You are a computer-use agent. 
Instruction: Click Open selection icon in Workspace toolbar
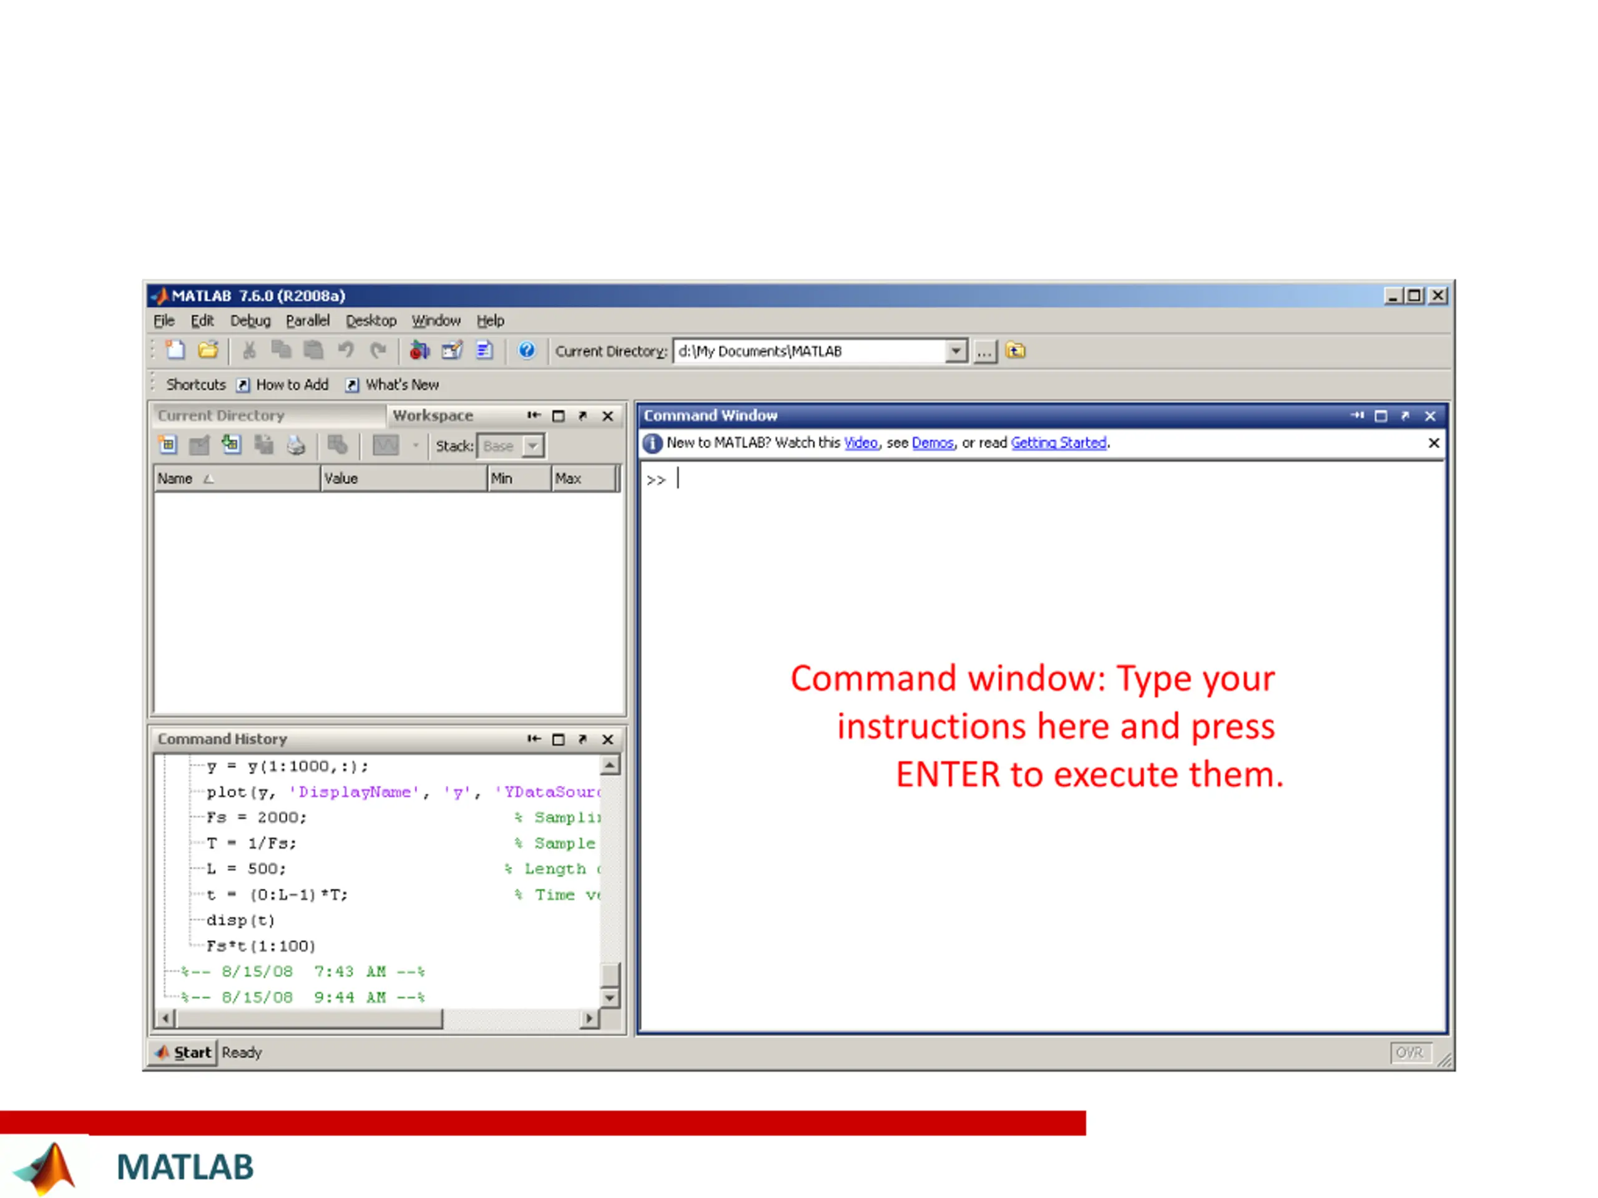199,446
